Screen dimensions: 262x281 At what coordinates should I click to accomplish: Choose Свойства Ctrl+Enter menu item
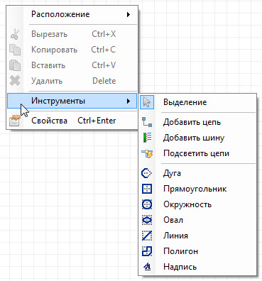[72, 121]
